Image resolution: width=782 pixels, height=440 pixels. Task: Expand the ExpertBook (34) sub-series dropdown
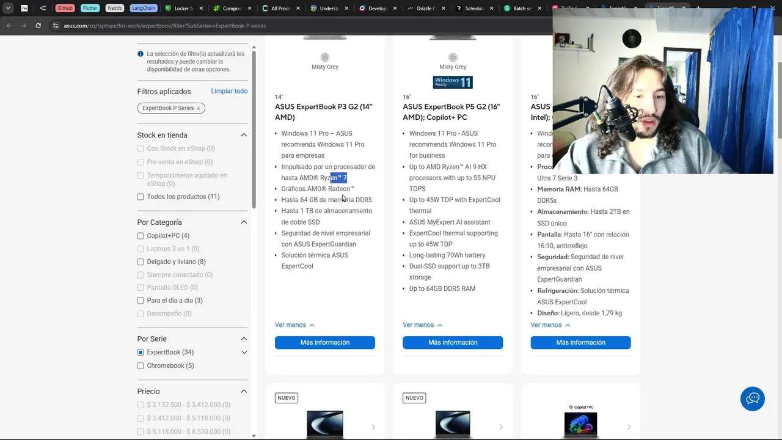click(x=244, y=352)
